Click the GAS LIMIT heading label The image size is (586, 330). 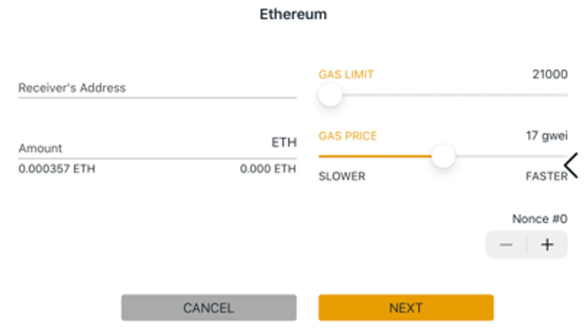click(x=346, y=74)
